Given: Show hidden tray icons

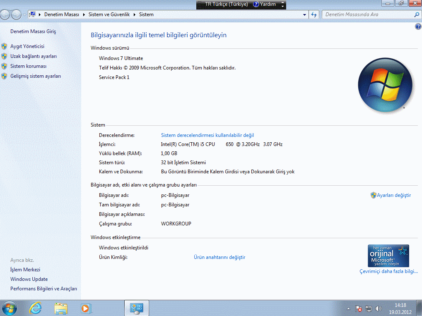Looking at the screenshot, I should click(x=349, y=309).
